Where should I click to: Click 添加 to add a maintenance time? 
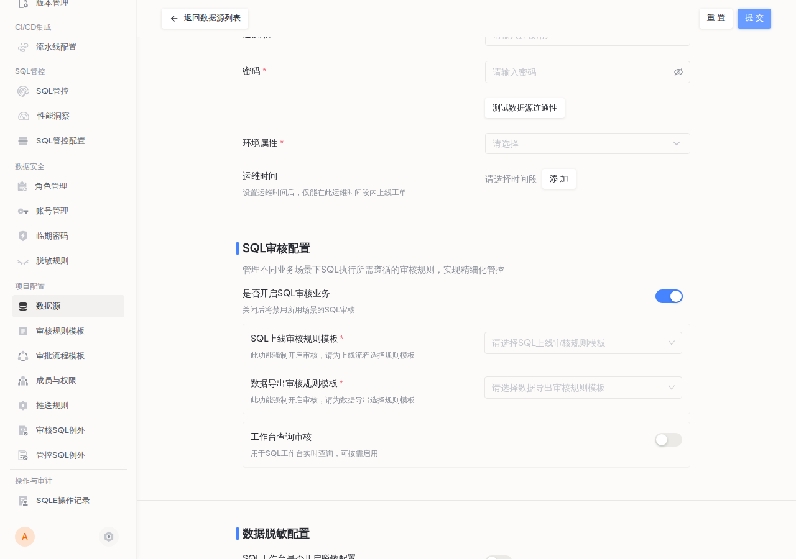(x=558, y=179)
